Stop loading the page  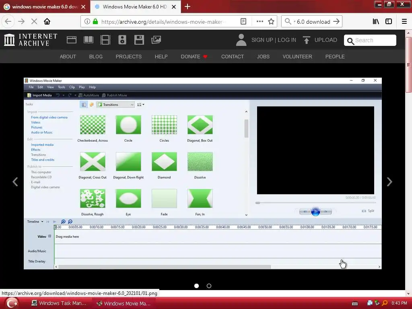pyautogui.click(x=34, y=21)
